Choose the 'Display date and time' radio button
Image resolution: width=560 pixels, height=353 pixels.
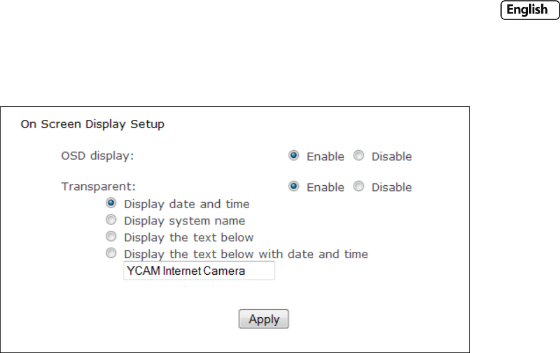[x=112, y=203]
